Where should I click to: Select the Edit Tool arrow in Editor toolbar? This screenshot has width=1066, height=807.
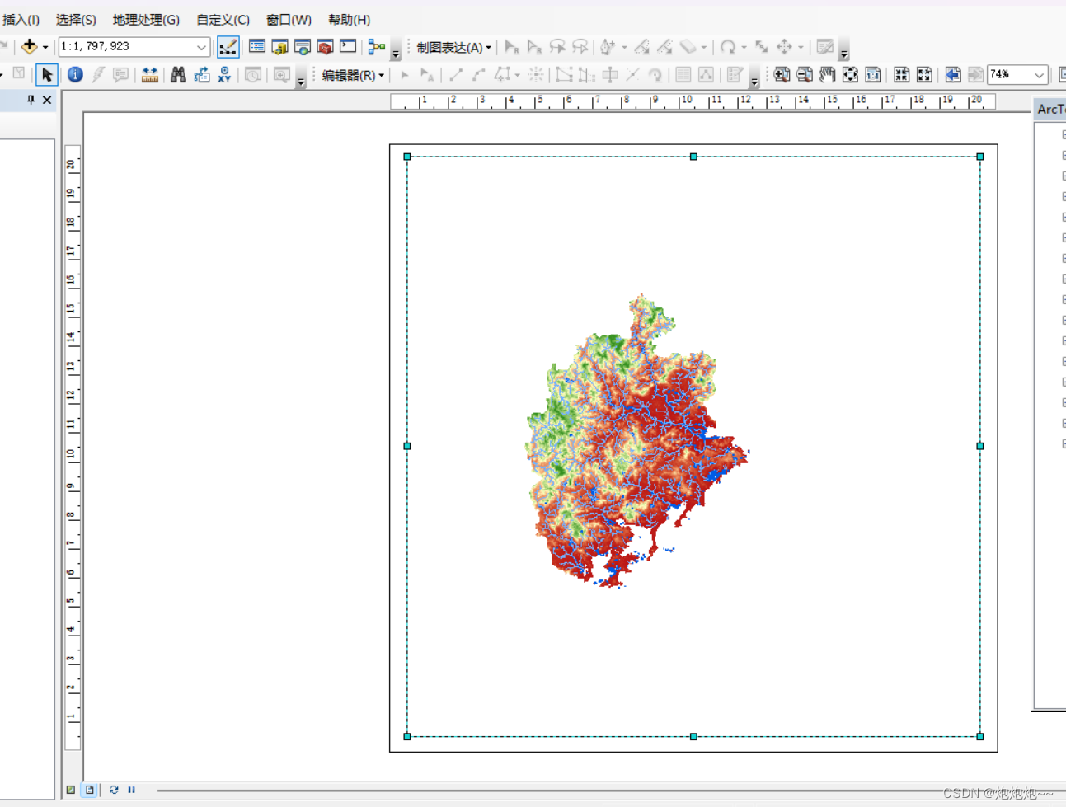pos(405,75)
